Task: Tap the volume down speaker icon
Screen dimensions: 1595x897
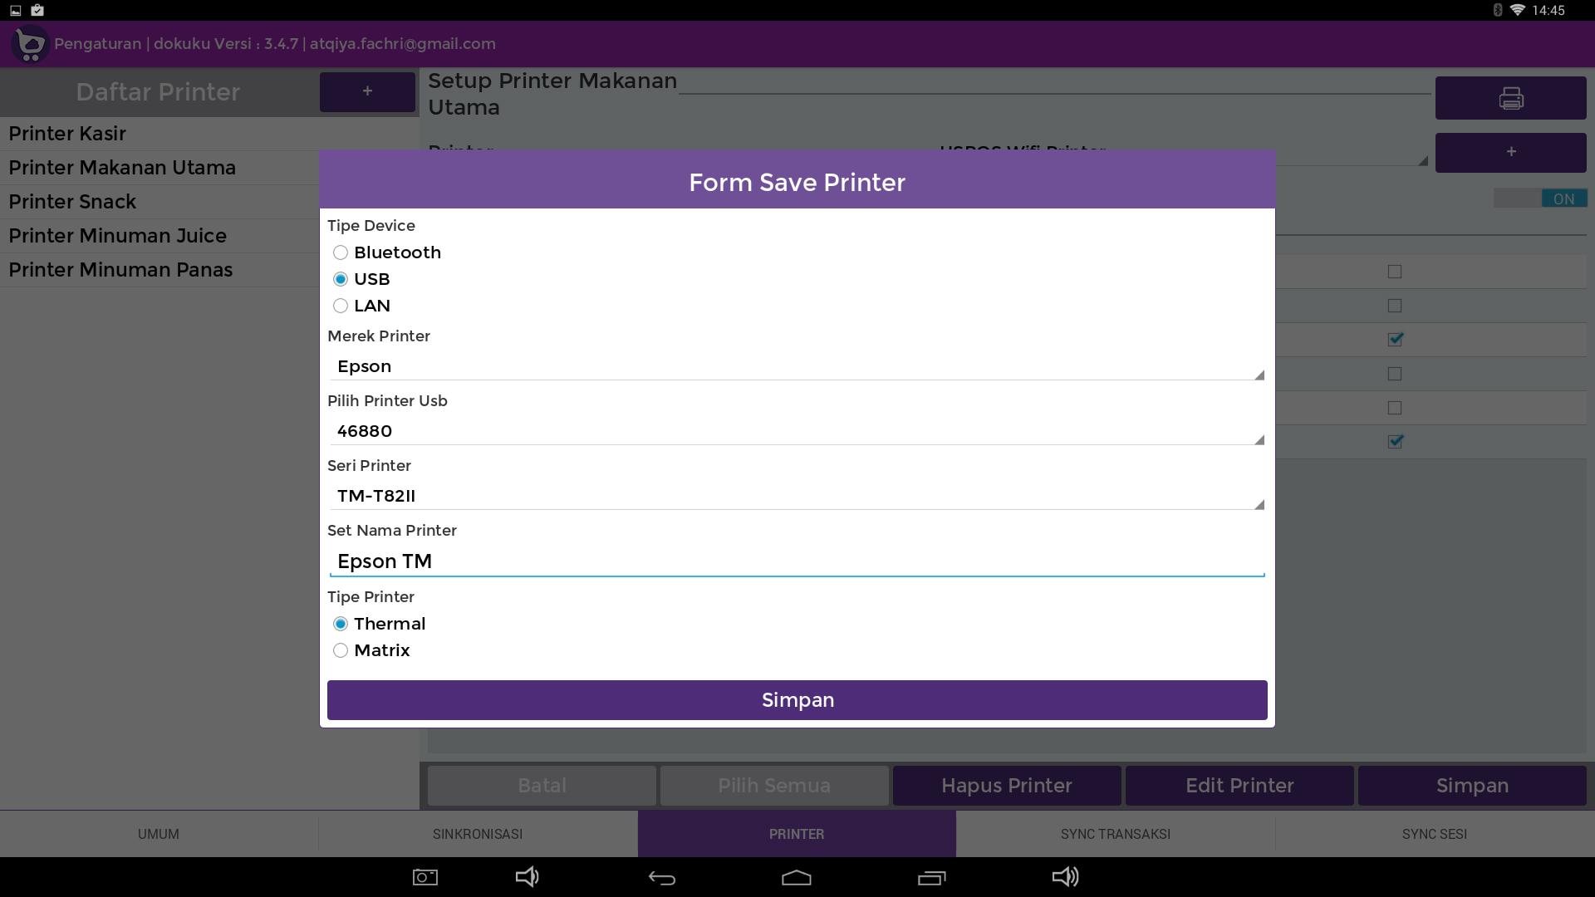Action: point(528,877)
